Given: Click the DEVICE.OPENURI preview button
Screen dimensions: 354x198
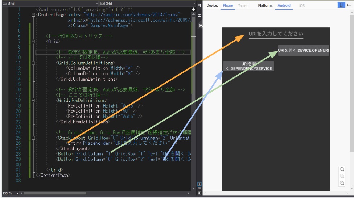Looking at the screenshot, I should [x=303, y=50].
